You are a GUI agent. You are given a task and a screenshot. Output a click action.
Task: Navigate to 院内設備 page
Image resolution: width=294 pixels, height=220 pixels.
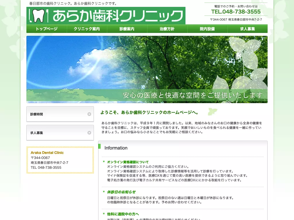207,29
